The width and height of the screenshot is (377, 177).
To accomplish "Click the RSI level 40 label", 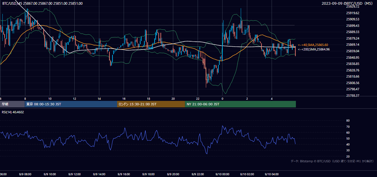I will (x=348, y=145).
